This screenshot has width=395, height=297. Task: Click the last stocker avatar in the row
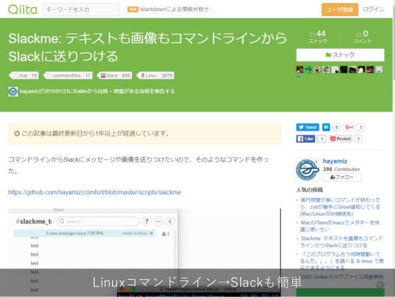point(379,69)
